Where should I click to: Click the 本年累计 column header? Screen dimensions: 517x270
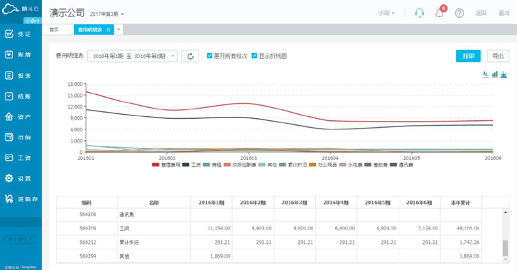(461, 203)
